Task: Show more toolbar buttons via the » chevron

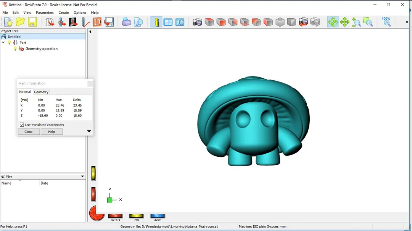Action: pos(407,22)
